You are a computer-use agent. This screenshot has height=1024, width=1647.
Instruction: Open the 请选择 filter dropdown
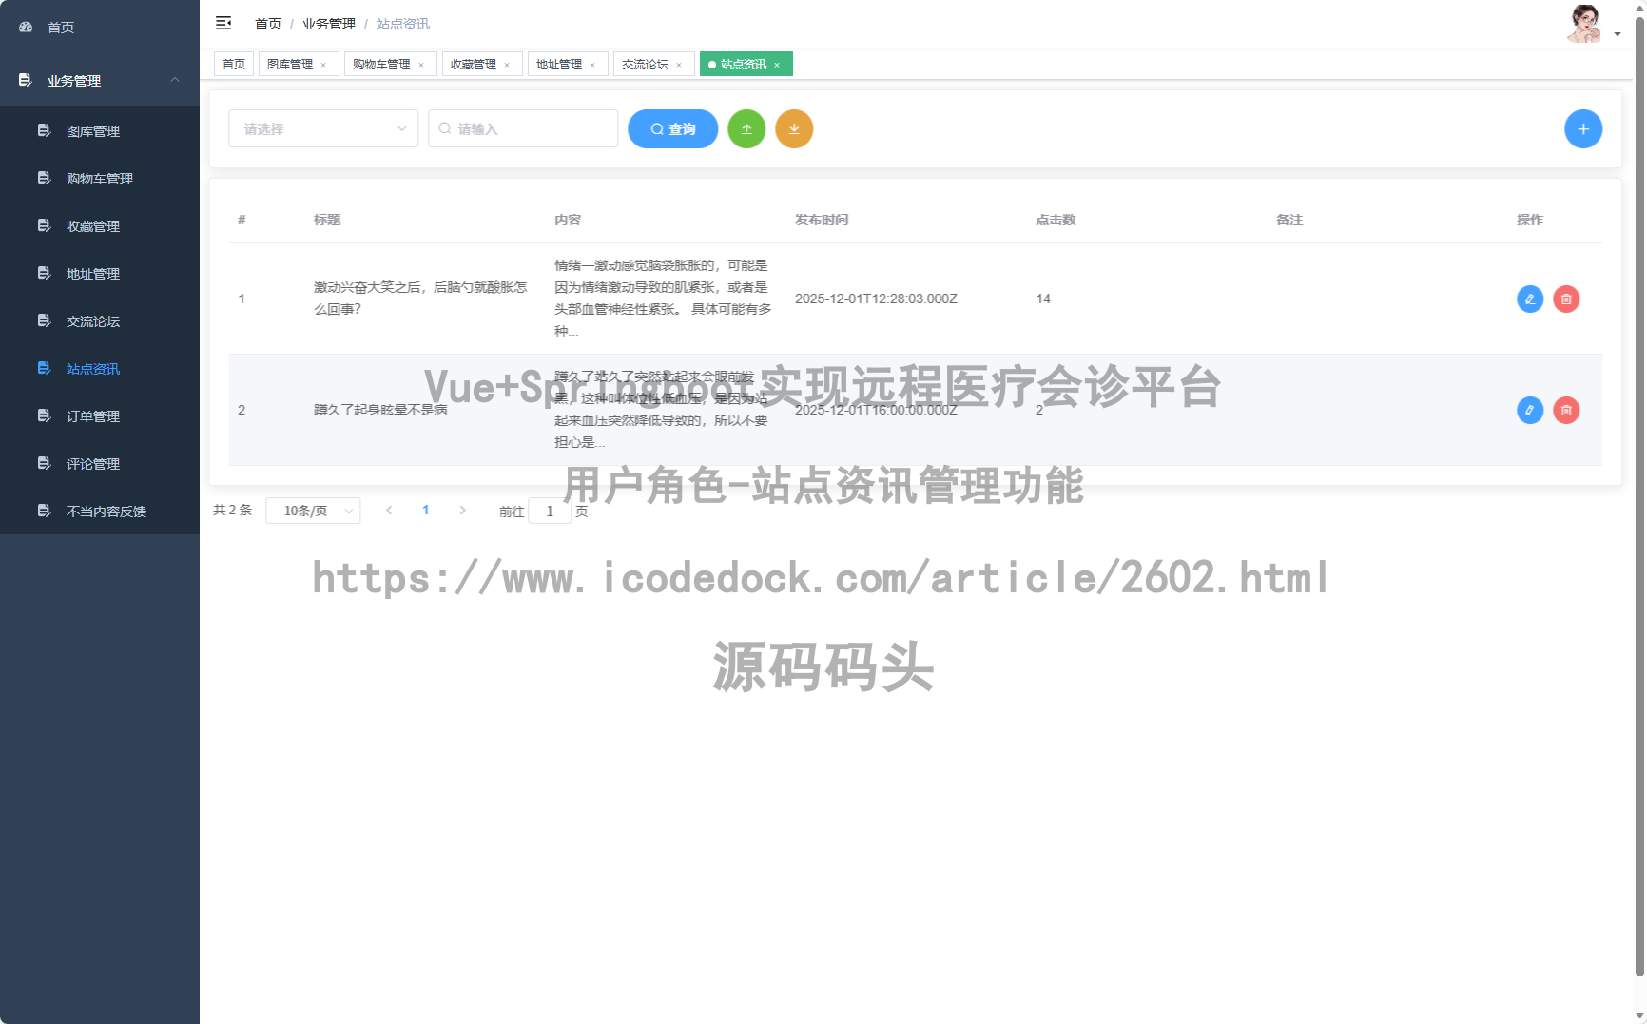pyautogui.click(x=323, y=128)
